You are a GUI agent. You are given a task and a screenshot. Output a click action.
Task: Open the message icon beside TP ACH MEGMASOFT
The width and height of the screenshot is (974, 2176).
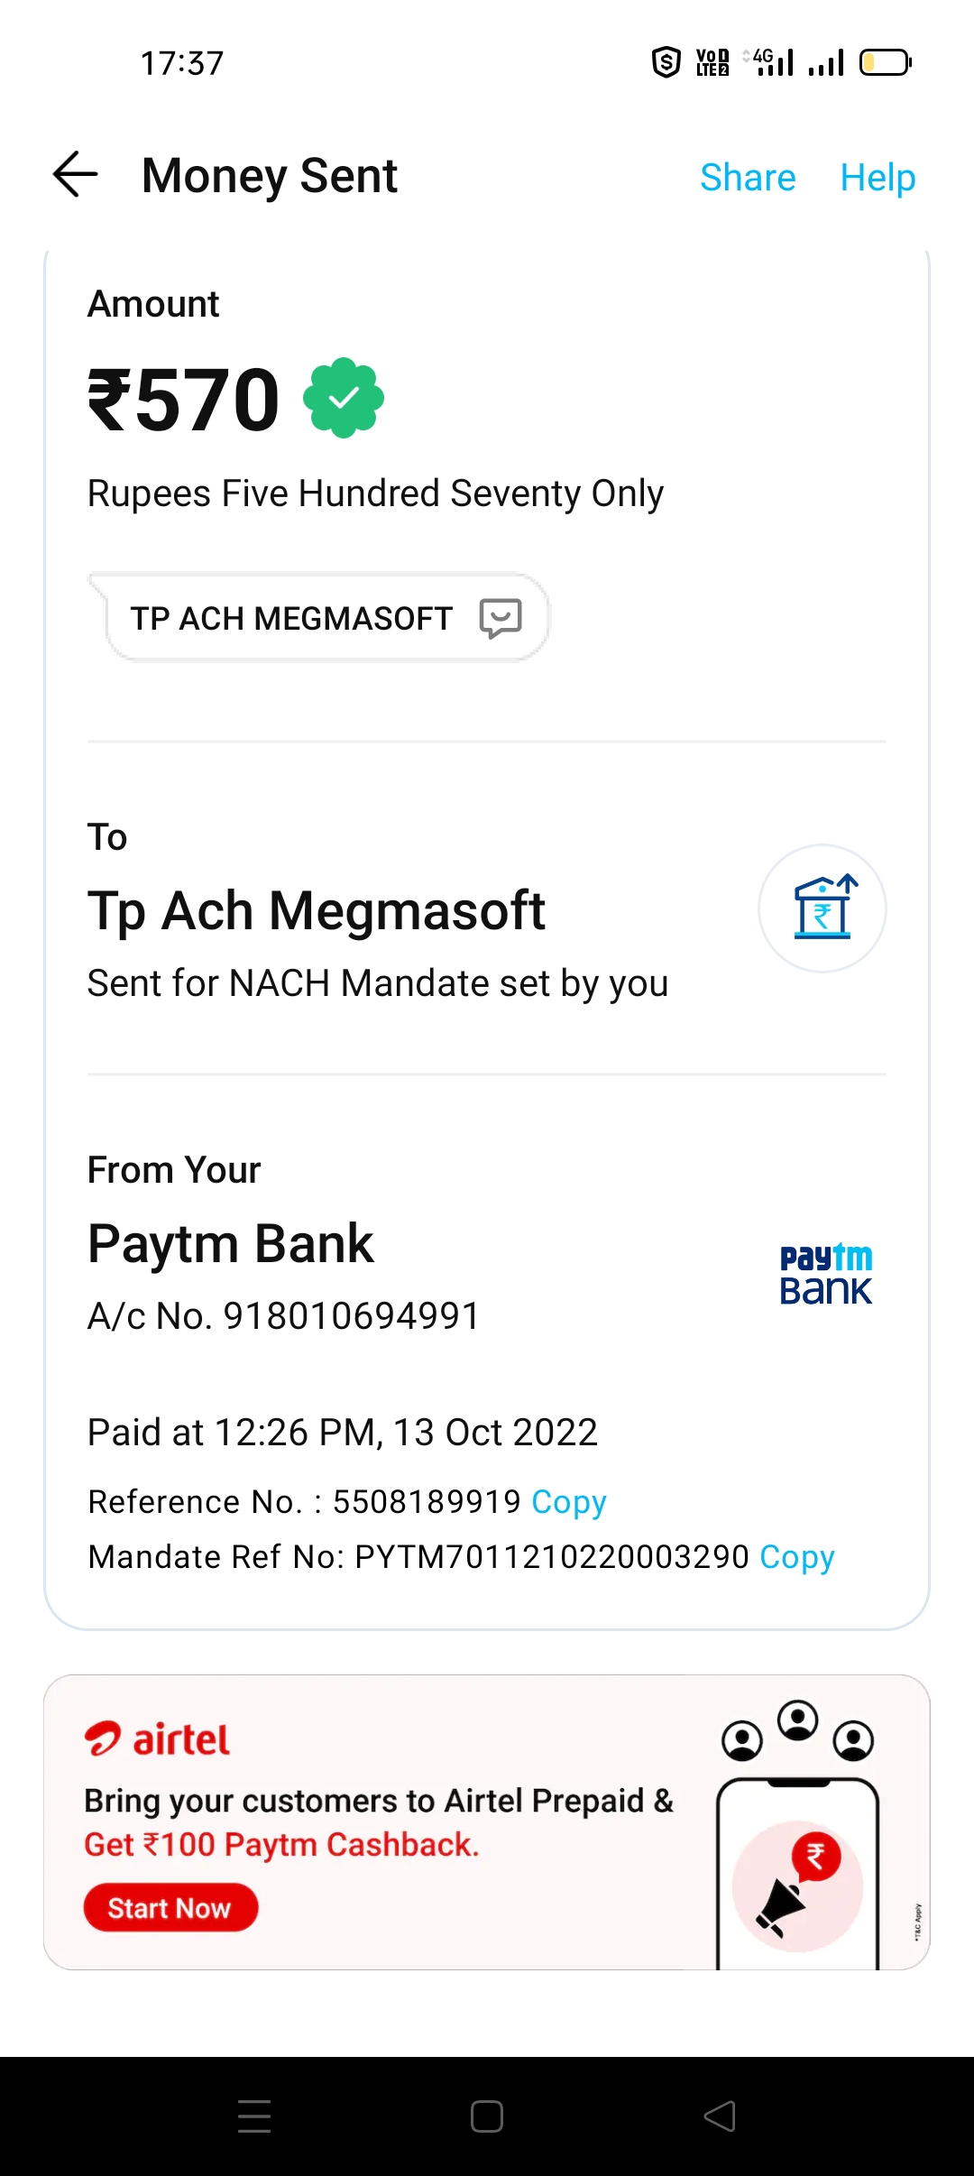pos(501,618)
